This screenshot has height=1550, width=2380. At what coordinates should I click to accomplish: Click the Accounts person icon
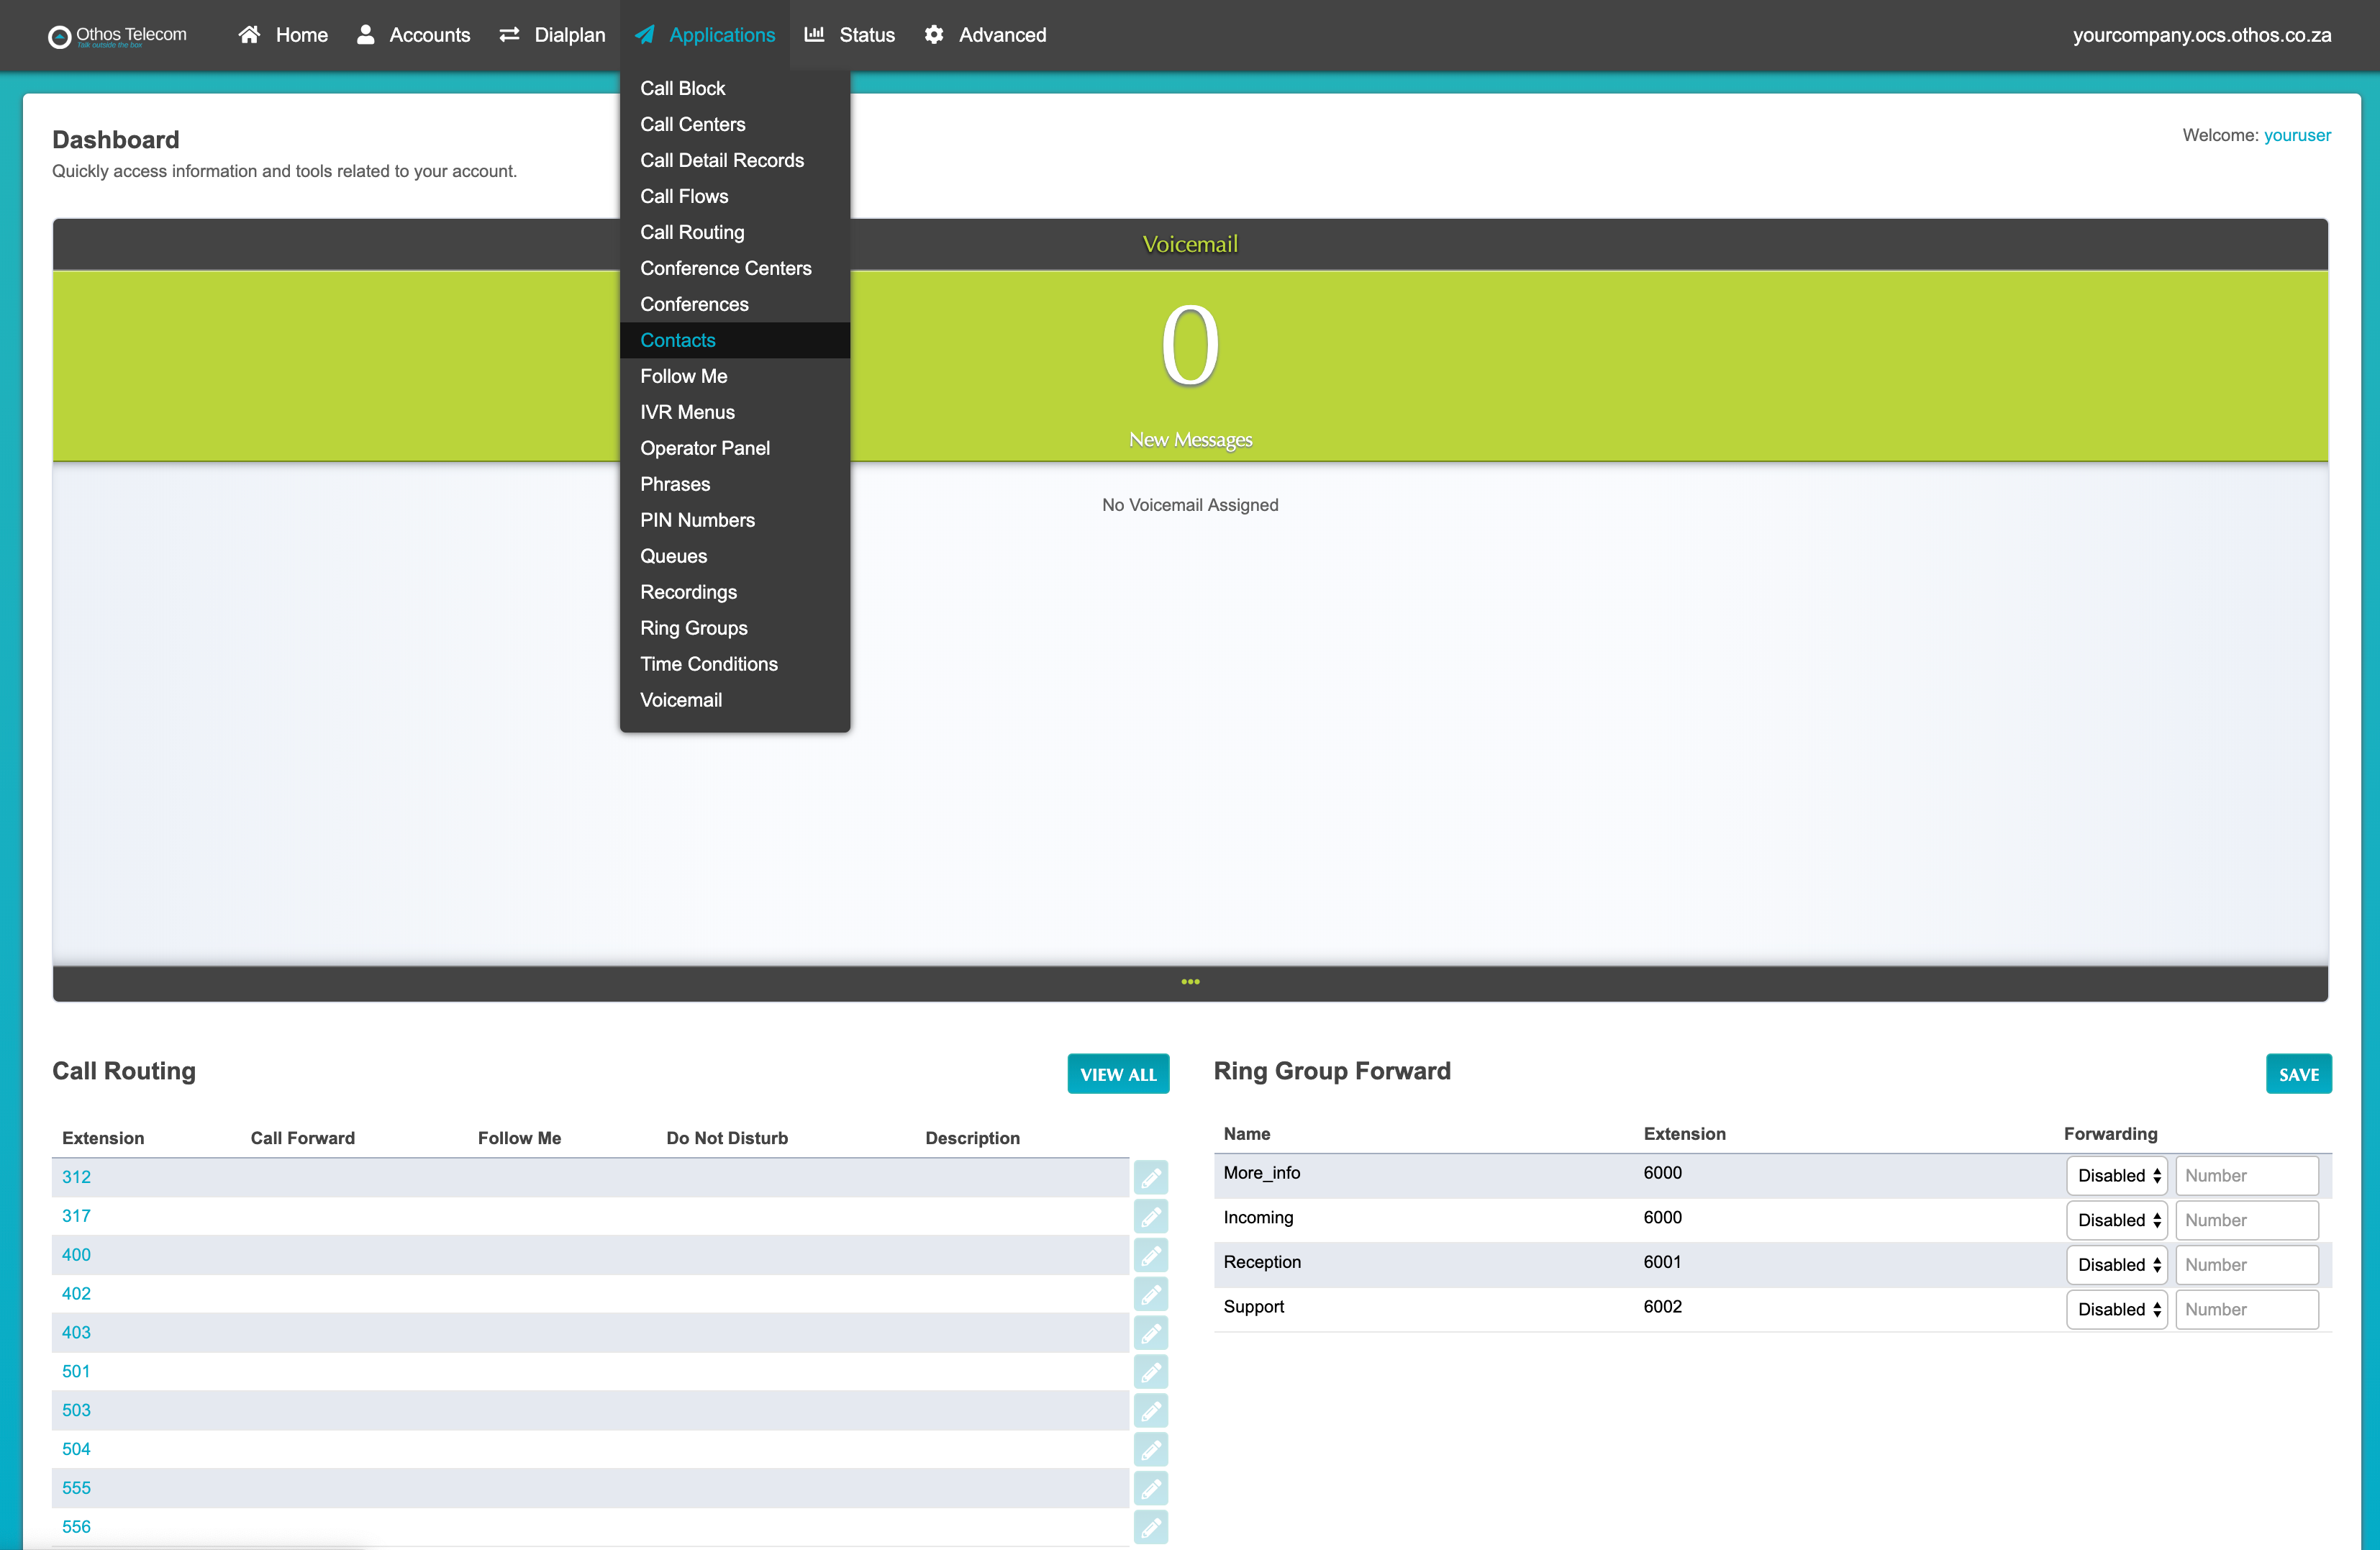coord(366,35)
